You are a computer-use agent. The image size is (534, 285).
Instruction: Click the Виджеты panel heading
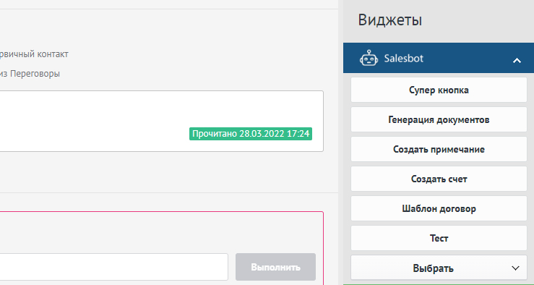click(x=390, y=20)
